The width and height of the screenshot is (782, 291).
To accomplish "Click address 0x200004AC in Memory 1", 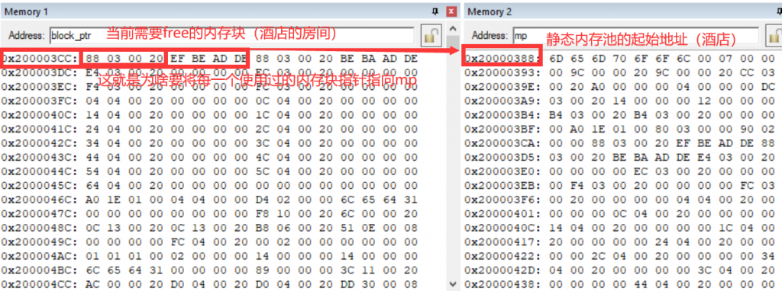I will point(40,256).
